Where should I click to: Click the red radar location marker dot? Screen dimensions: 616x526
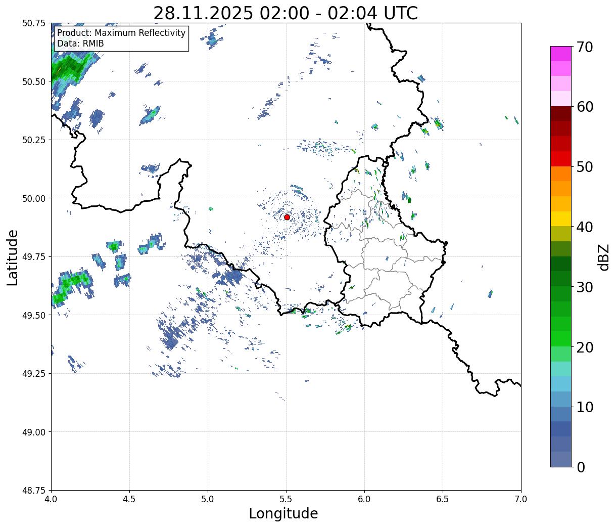[287, 217]
